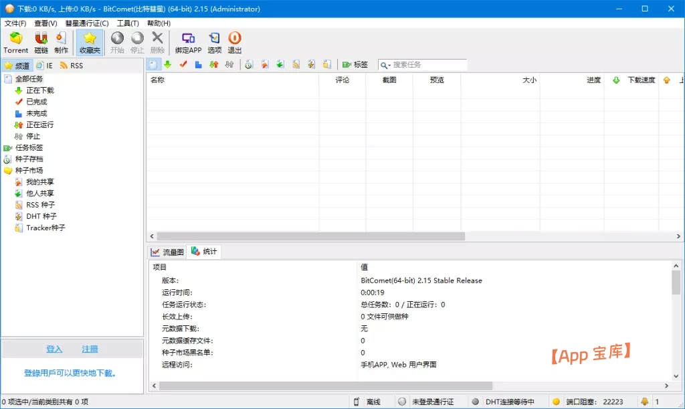685x409 pixels.
Task: Click the task list horizontal scrollbar
Action: coord(308,236)
